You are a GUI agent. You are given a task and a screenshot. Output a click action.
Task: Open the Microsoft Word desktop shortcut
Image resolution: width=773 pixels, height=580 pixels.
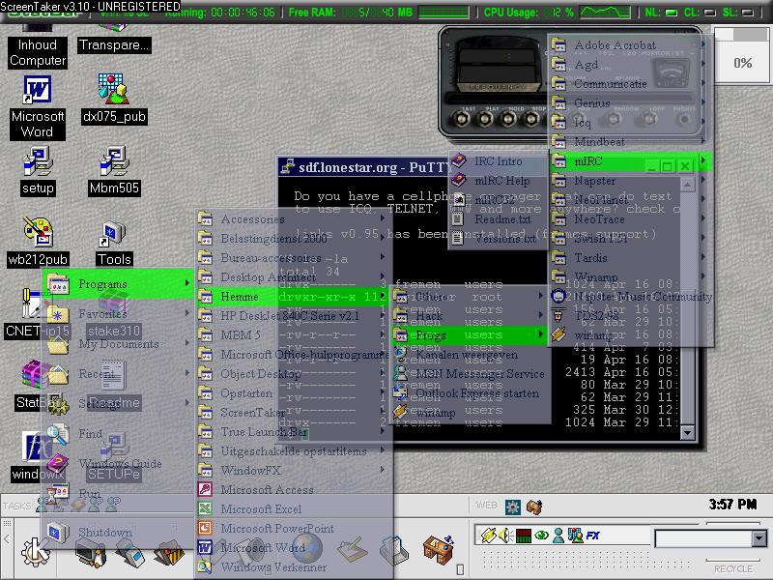point(38,106)
